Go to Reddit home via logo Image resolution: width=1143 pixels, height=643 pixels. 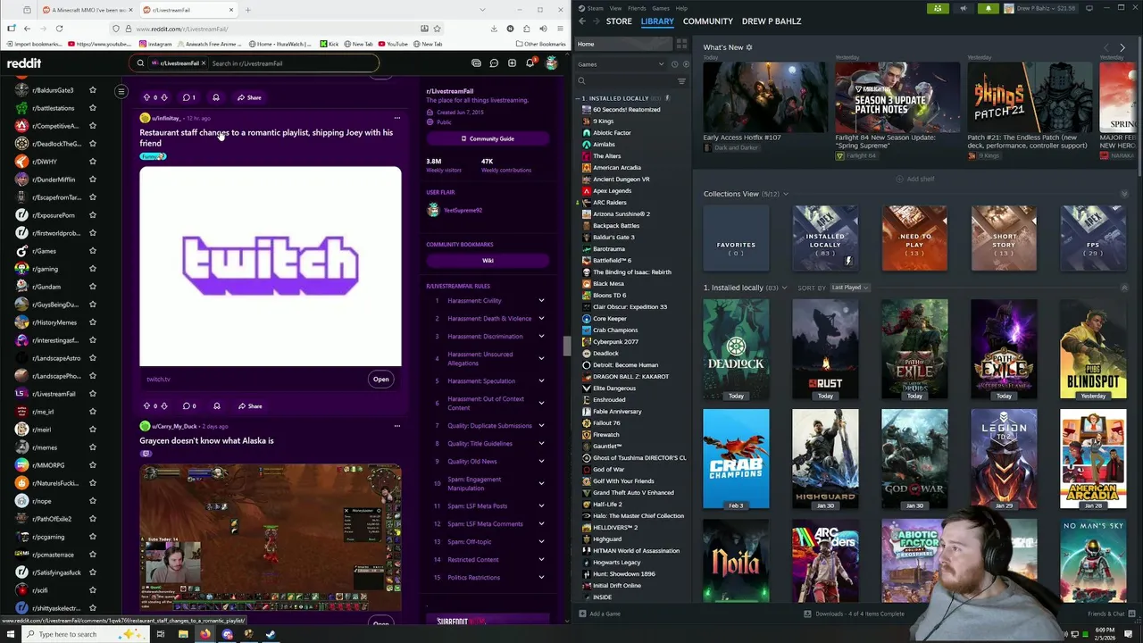(24, 63)
